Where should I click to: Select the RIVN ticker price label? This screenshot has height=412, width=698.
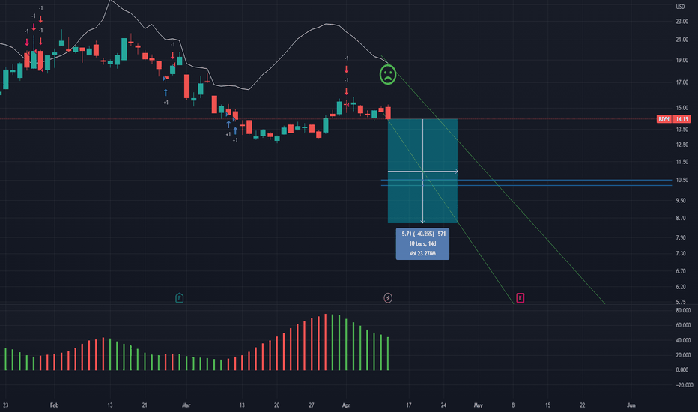click(x=664, y=119)
